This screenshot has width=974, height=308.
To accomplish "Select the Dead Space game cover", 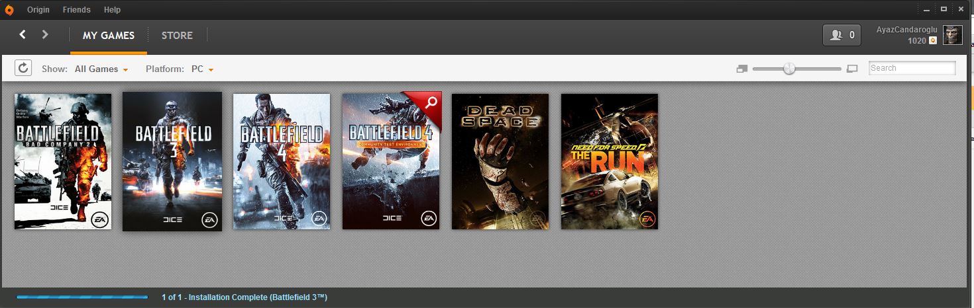I will pos(500,161).
